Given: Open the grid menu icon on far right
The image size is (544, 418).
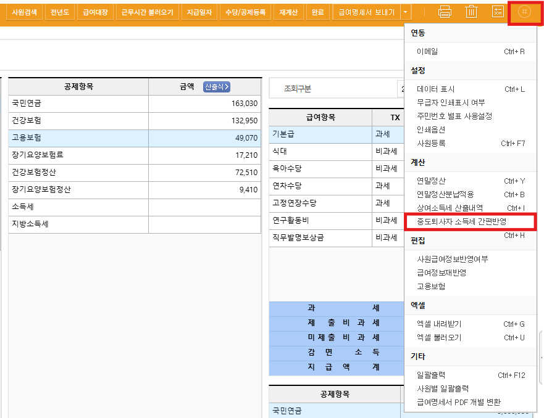Looking at the screenshot, I should [524, 11].
